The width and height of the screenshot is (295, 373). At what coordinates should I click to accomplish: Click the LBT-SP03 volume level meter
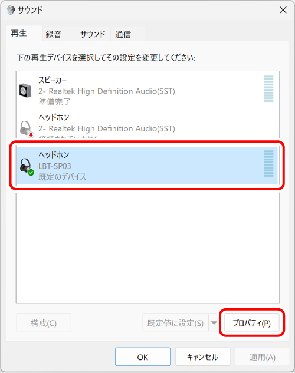(268, 164)
